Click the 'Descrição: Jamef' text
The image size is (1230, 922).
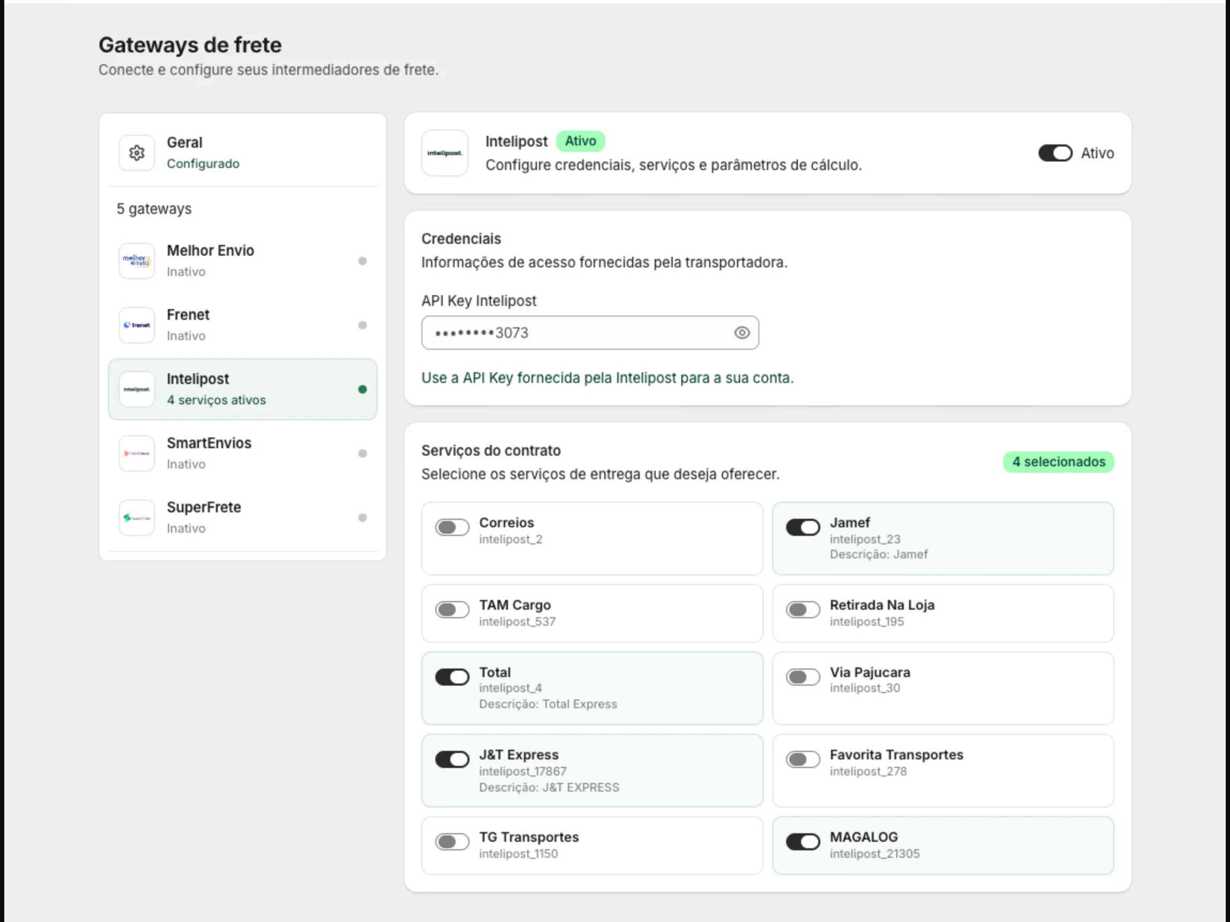[879, 555]
